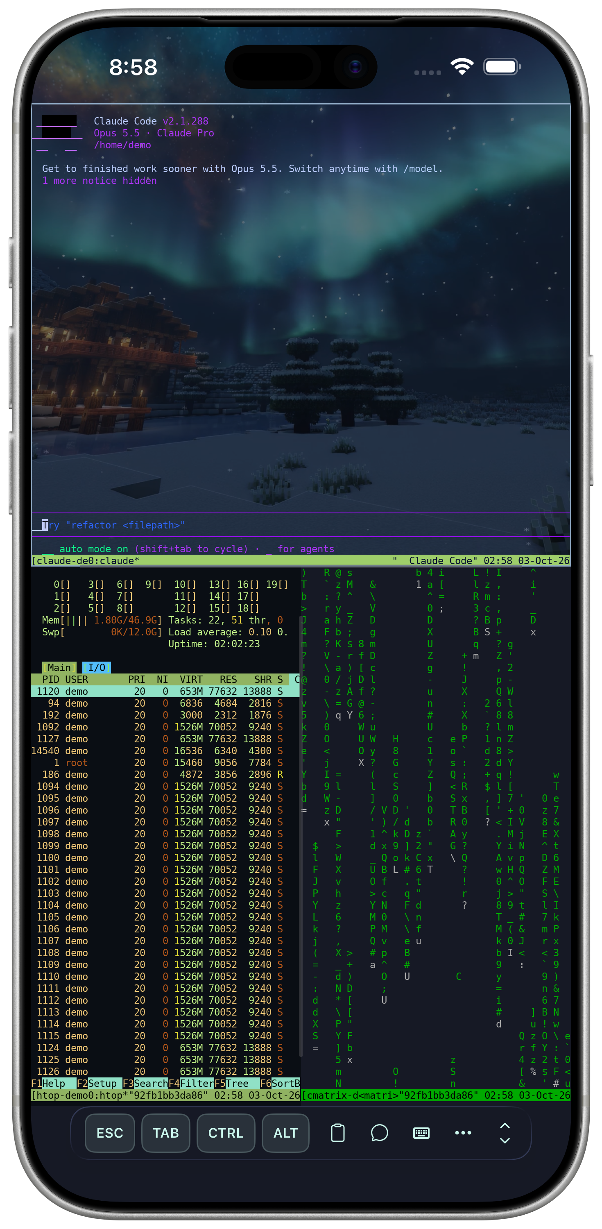Select process row PID 1127
Viewport: 602px width, 1229px height.
[x=165, y=739]
